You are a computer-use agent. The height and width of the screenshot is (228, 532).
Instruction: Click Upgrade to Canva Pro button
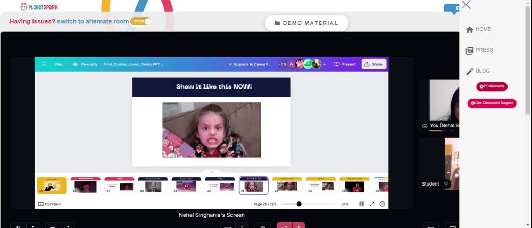[x=251, y=64]
